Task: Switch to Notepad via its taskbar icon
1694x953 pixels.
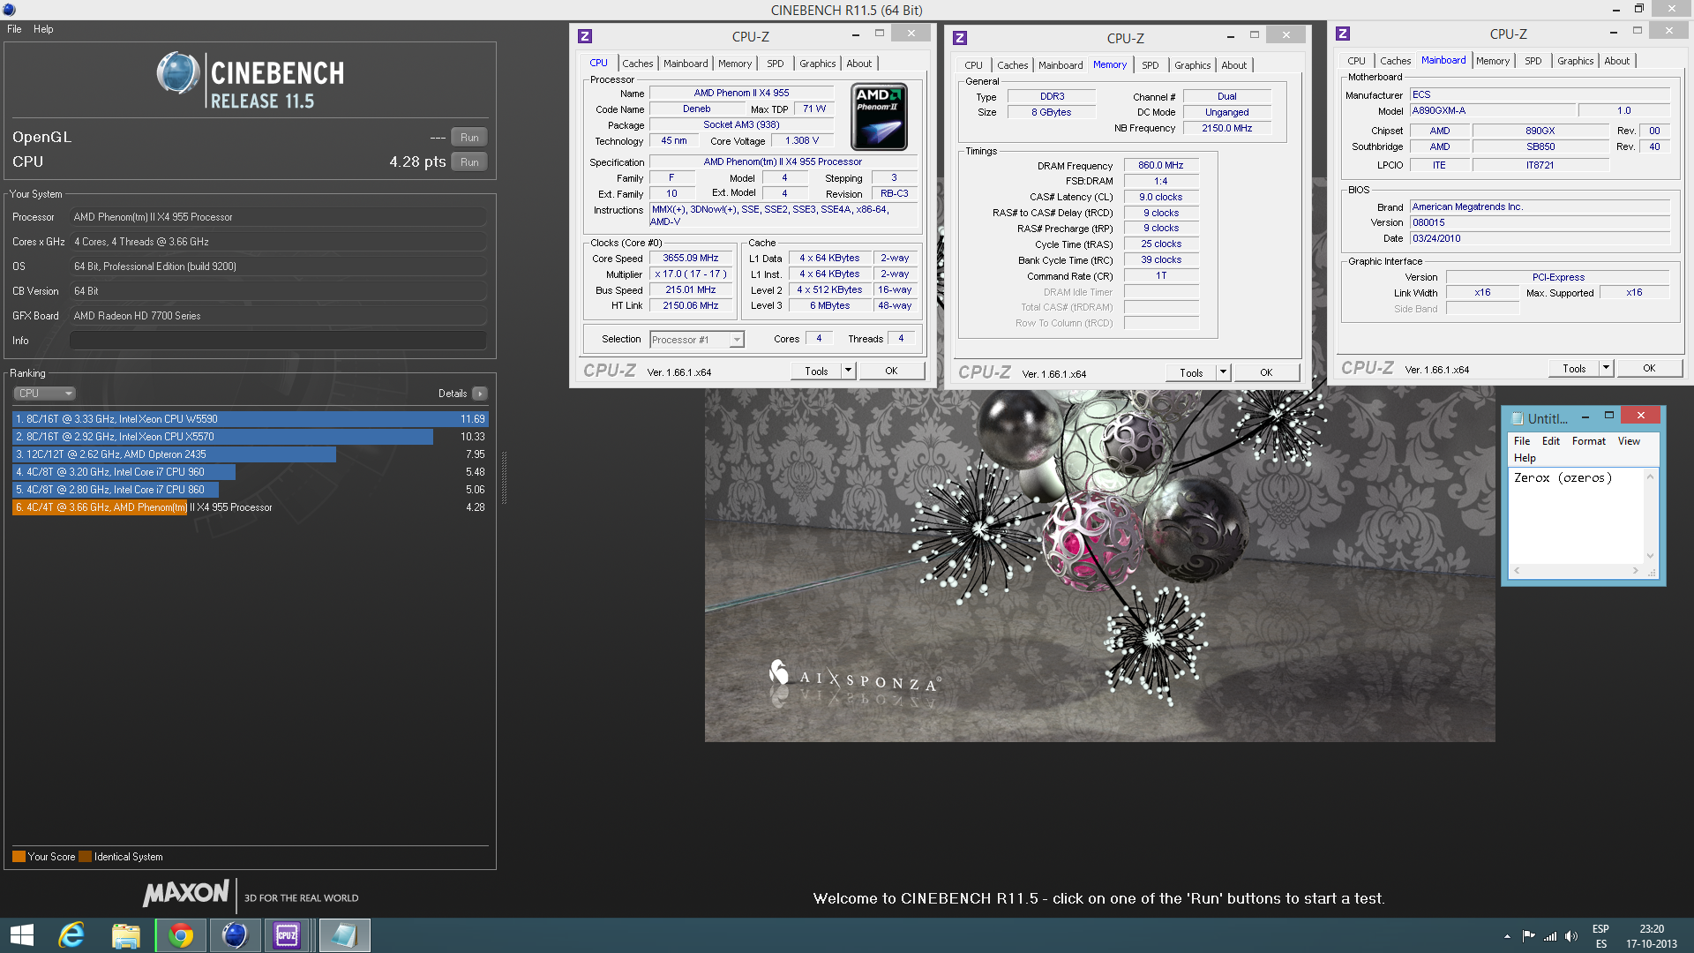Action: [344, 935]
